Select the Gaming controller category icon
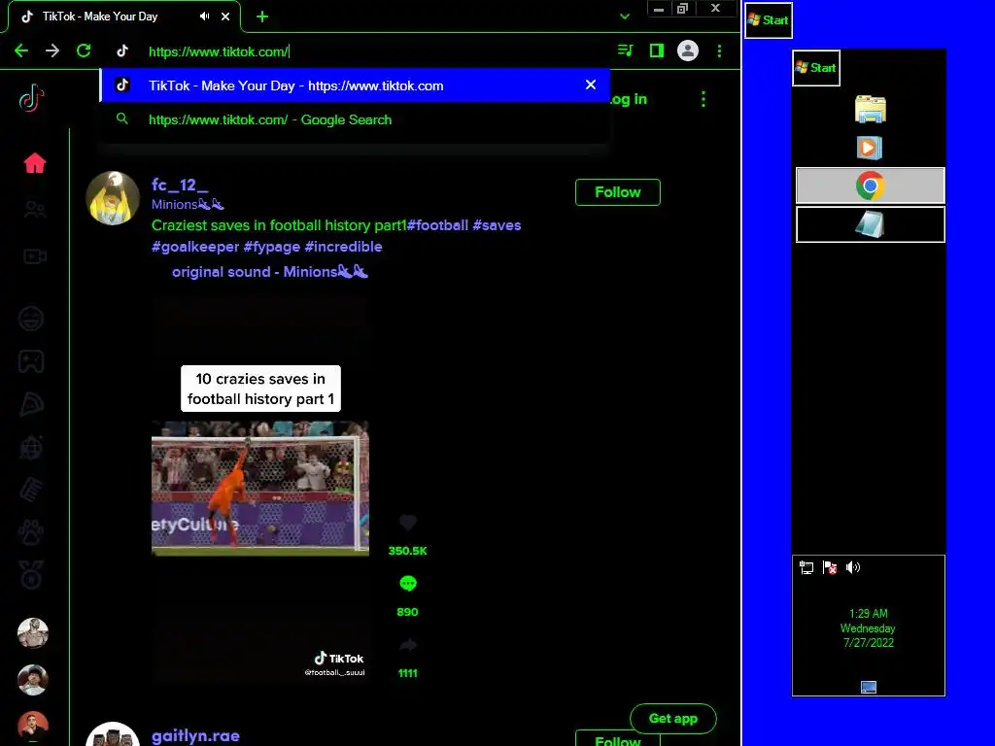995x746 pixels. click(x=31, y=361)
